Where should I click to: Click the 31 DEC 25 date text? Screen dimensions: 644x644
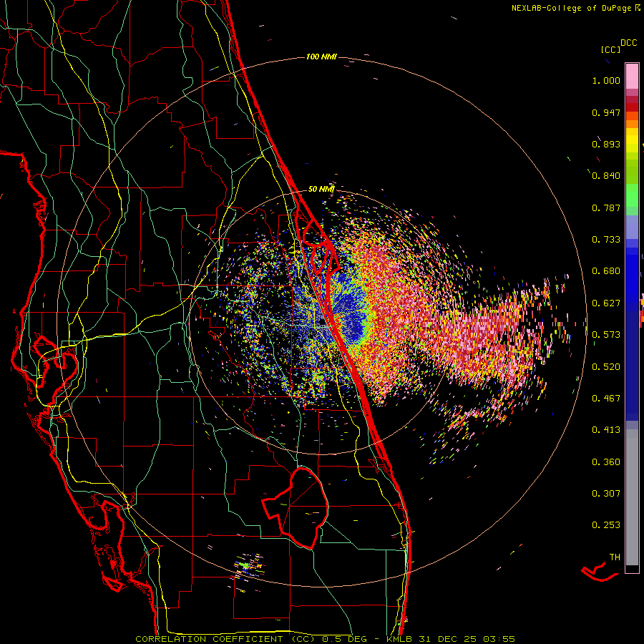447,639
